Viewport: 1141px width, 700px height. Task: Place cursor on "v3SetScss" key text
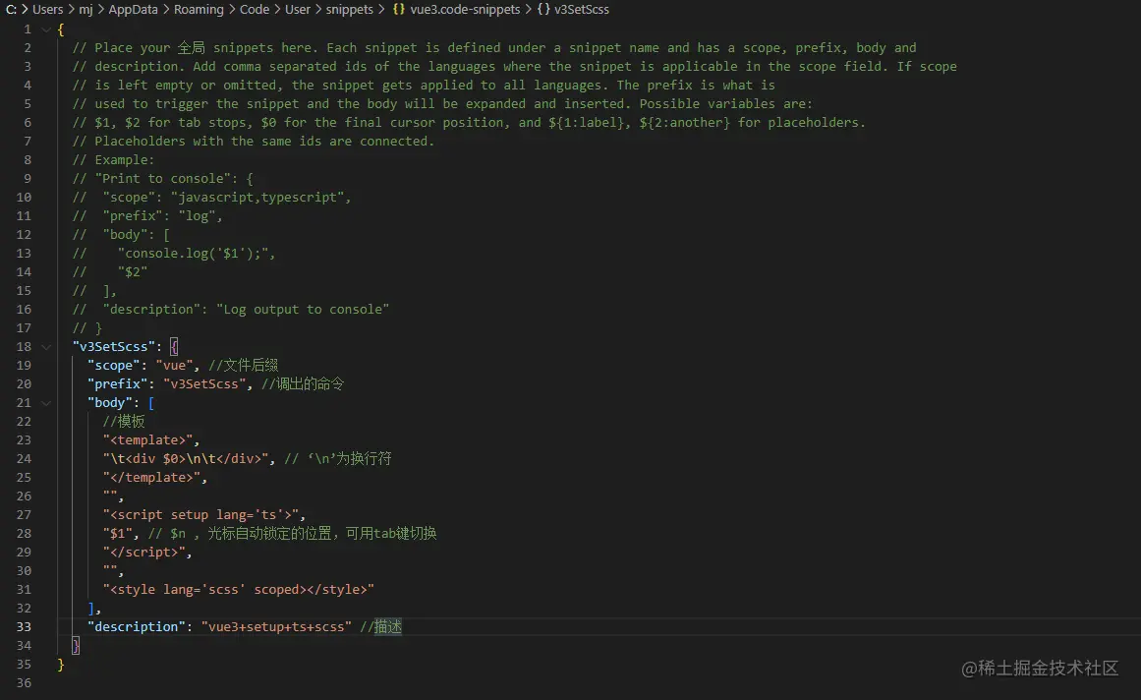114,346
